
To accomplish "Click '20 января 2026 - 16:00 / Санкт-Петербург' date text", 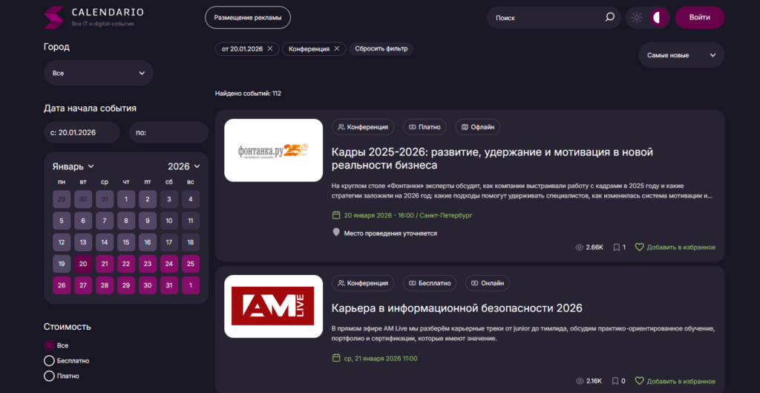I will pyautogui.click(x=408, y=215).
